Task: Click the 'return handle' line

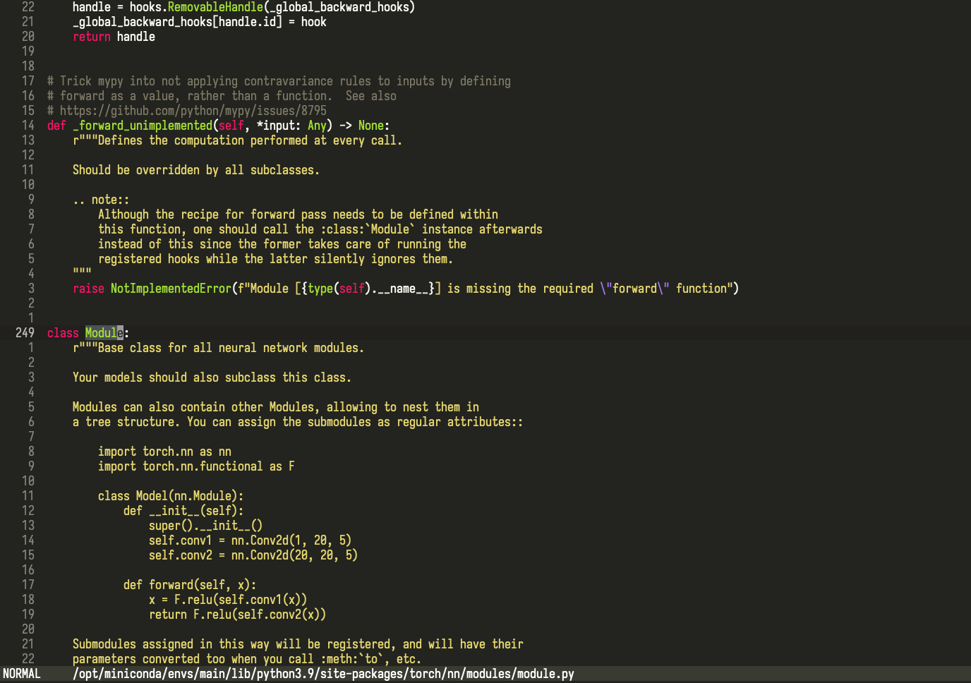Action: coord(114,37)
